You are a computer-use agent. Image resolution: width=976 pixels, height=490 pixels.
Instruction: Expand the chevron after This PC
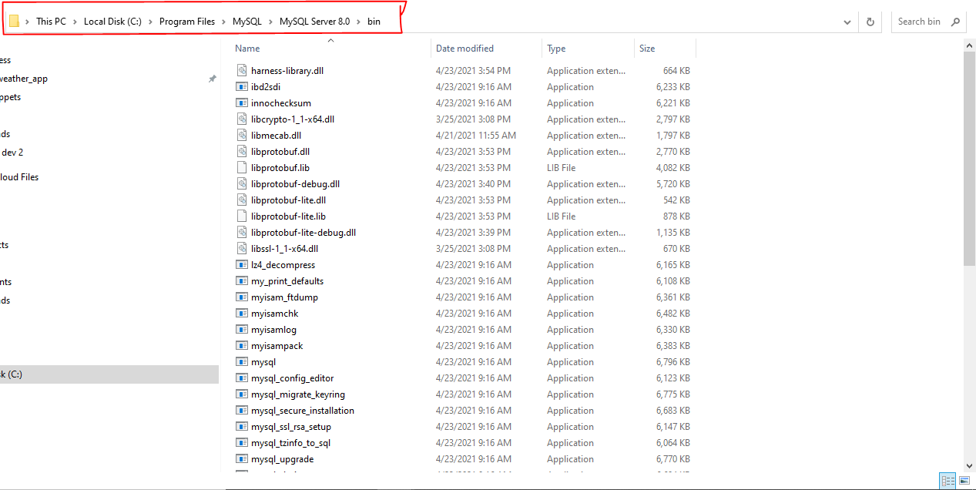pyautogui.click(x=75, y=22)
